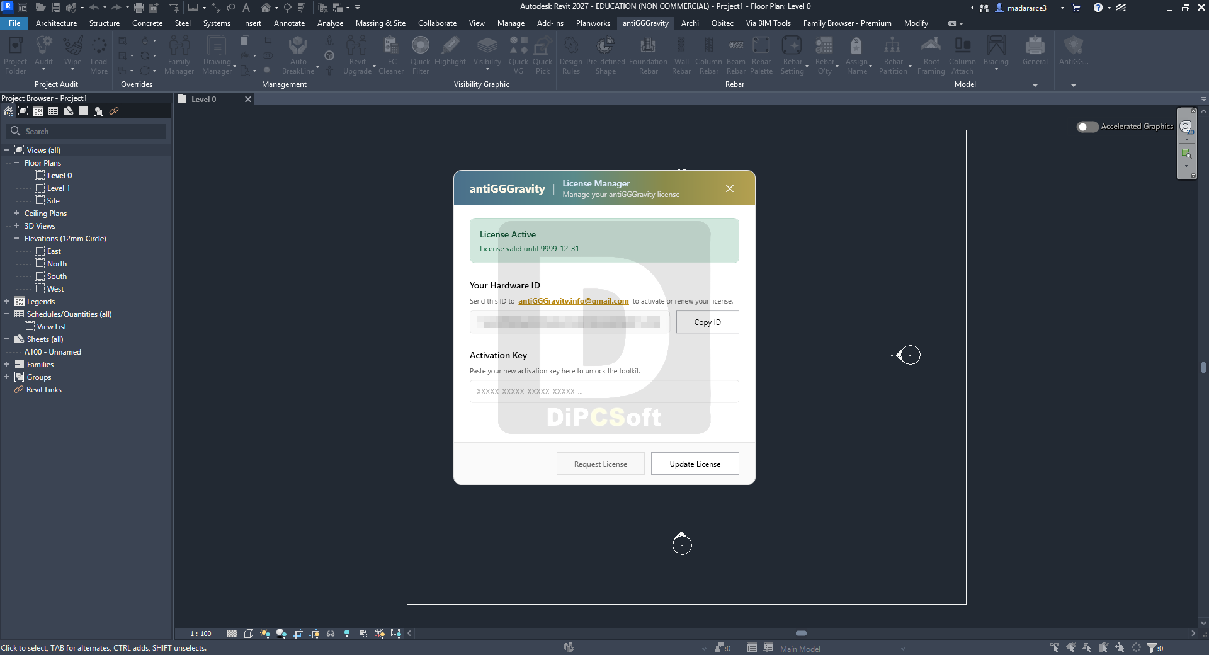This screenshot has height=655, width=1209.
Task: Open the IFC Cleaner tool
Action: pyautogui.click(x=391, y=55)
